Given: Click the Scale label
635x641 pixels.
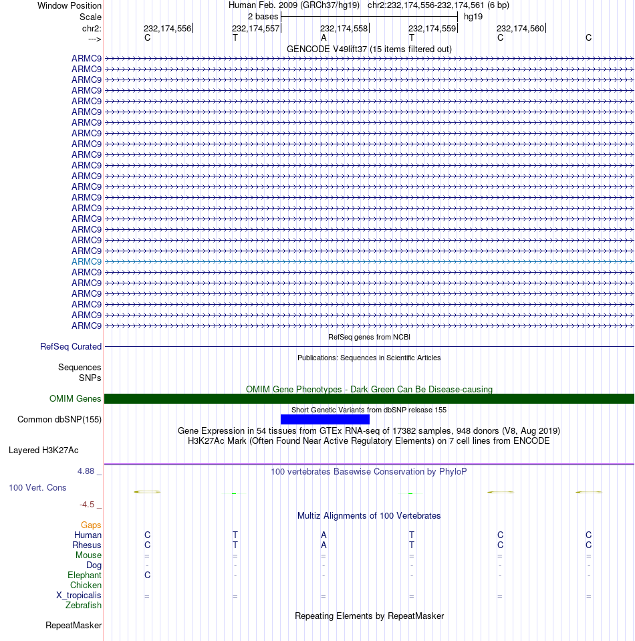Looking at the screenshot, I should point(90,17).
